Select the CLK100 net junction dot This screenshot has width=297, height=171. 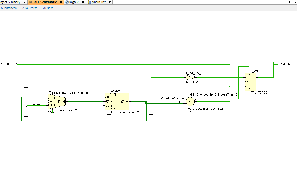pyautogui.click(x=94, y=65)
